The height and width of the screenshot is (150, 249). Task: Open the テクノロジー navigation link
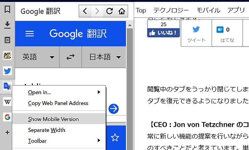(x=171, y=11)
